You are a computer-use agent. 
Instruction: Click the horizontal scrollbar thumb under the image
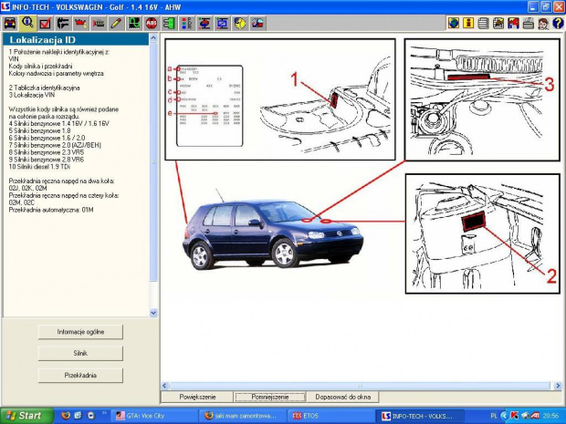click(x=360, y=386)
